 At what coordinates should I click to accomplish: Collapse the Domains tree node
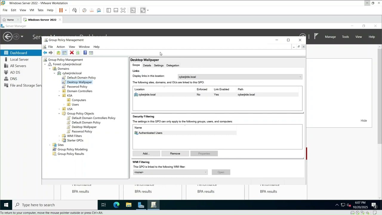(50, 69)
